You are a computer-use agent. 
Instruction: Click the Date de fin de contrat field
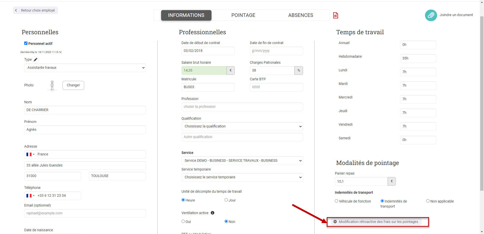(x=276, y=51)
